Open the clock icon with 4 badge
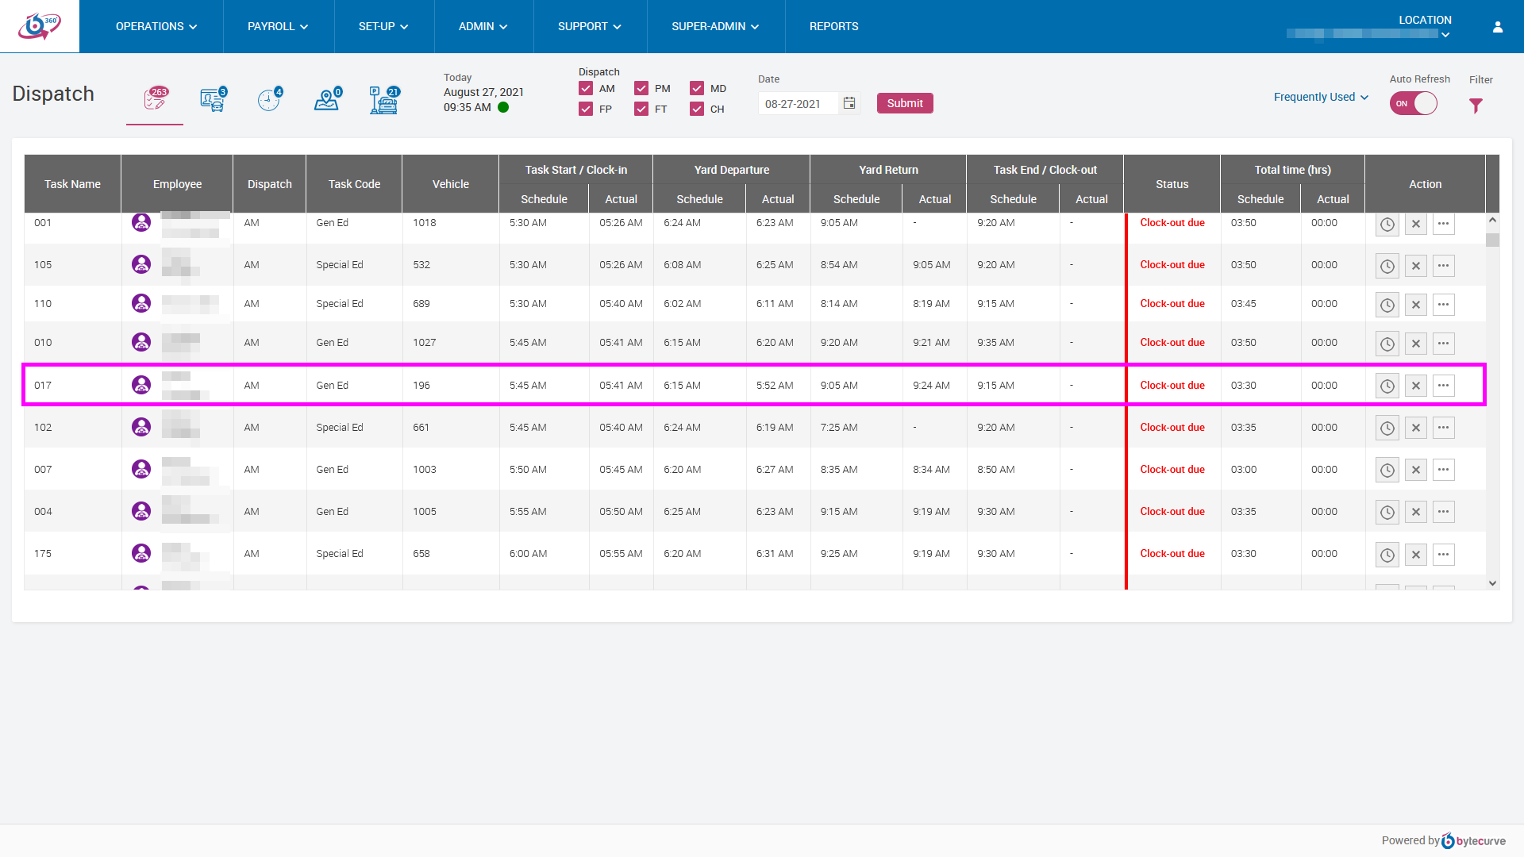The width and height of the screenshot is (1524, 857). coord(269,100)
